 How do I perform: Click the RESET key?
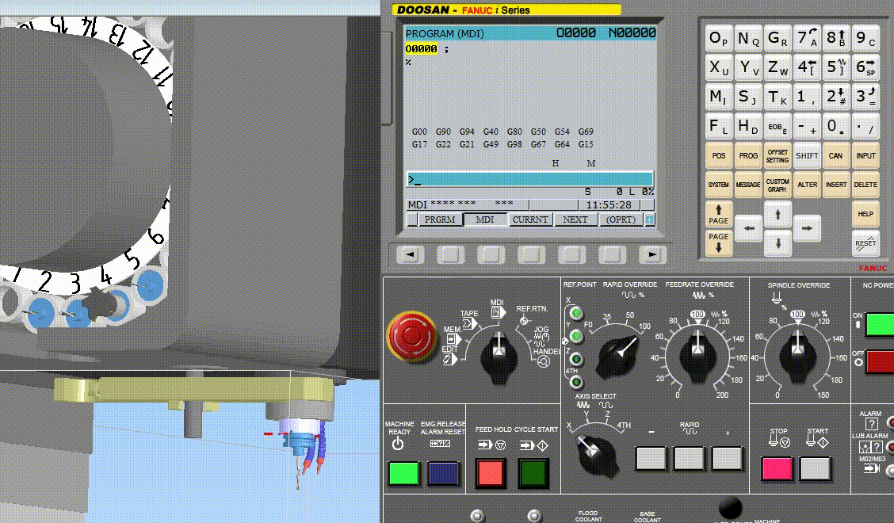pyautogui.click(x=865, y=243)
